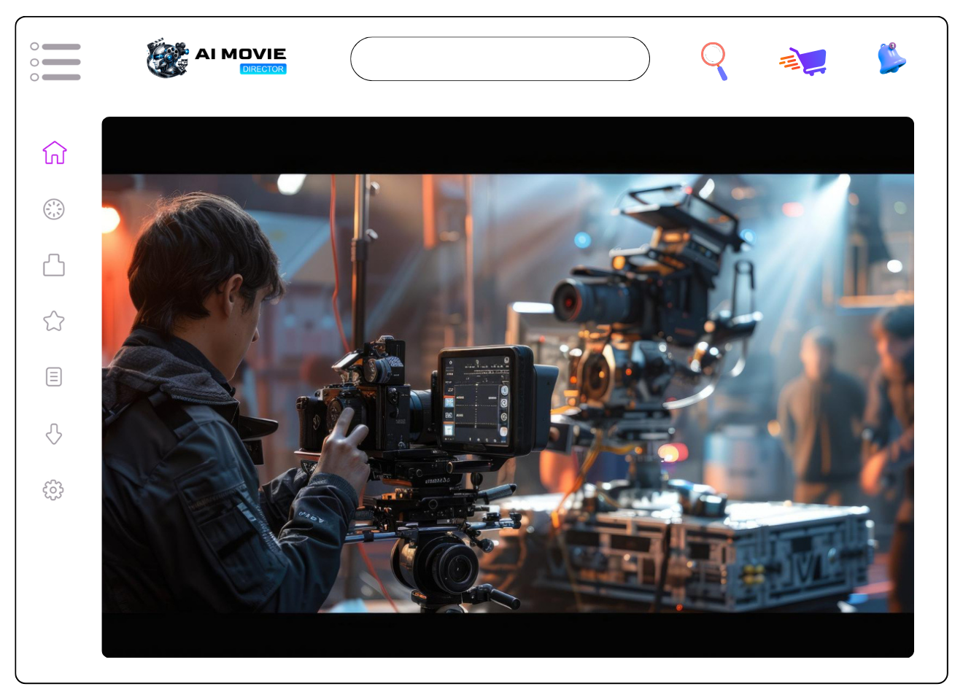963x700 pixels.
Task: Click the AI MOVIE brand title
Action: 240,54
